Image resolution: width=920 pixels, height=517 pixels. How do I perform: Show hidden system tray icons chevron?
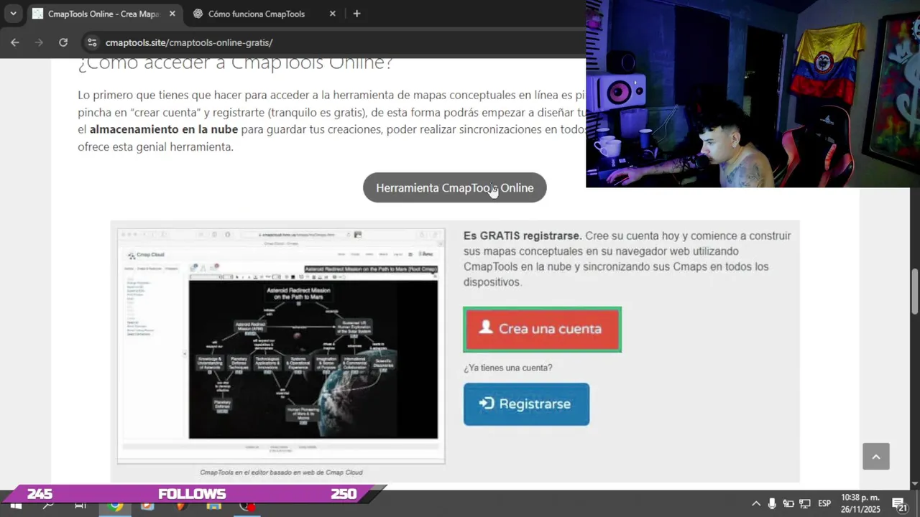click(755, 503)
